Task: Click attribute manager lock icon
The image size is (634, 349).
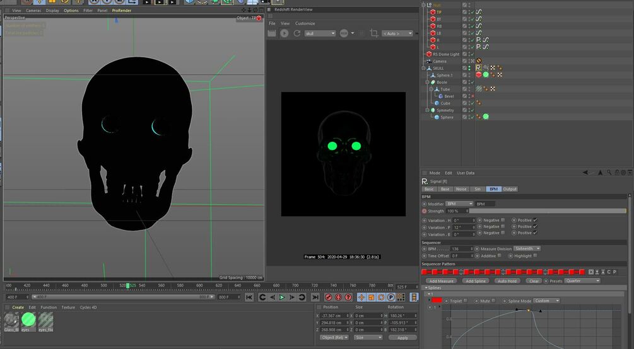Action: pos(616,173)
